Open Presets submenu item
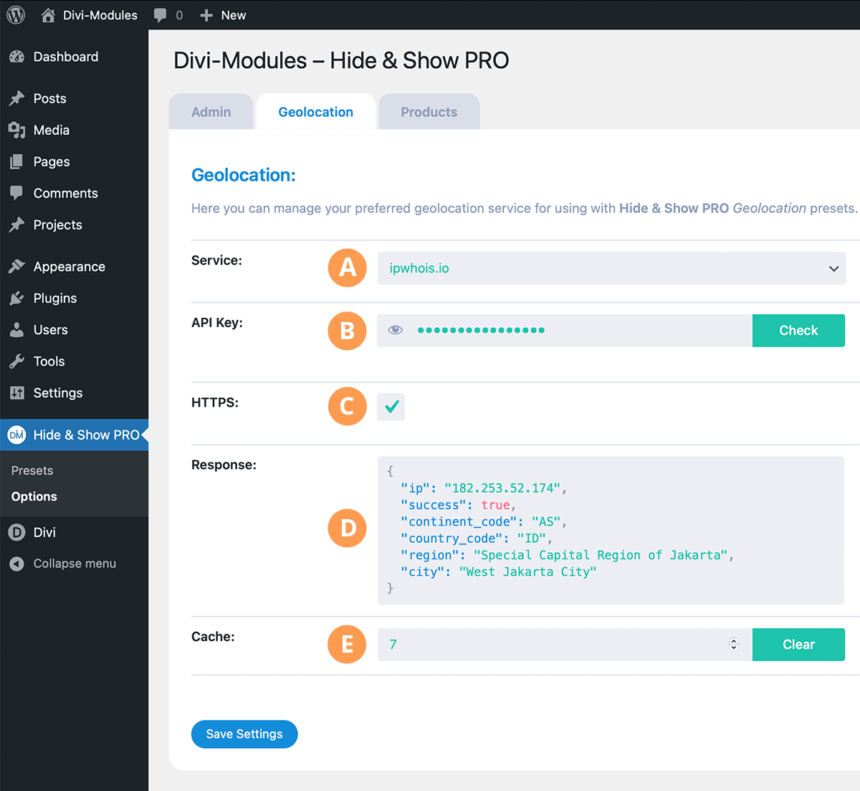Image resolution: width=860 pixels, height=791 pixels. 32,470
